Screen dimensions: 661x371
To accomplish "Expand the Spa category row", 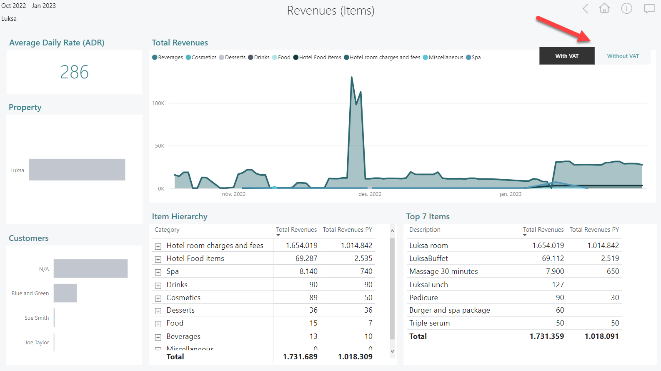I will click(x=158, y=272).
